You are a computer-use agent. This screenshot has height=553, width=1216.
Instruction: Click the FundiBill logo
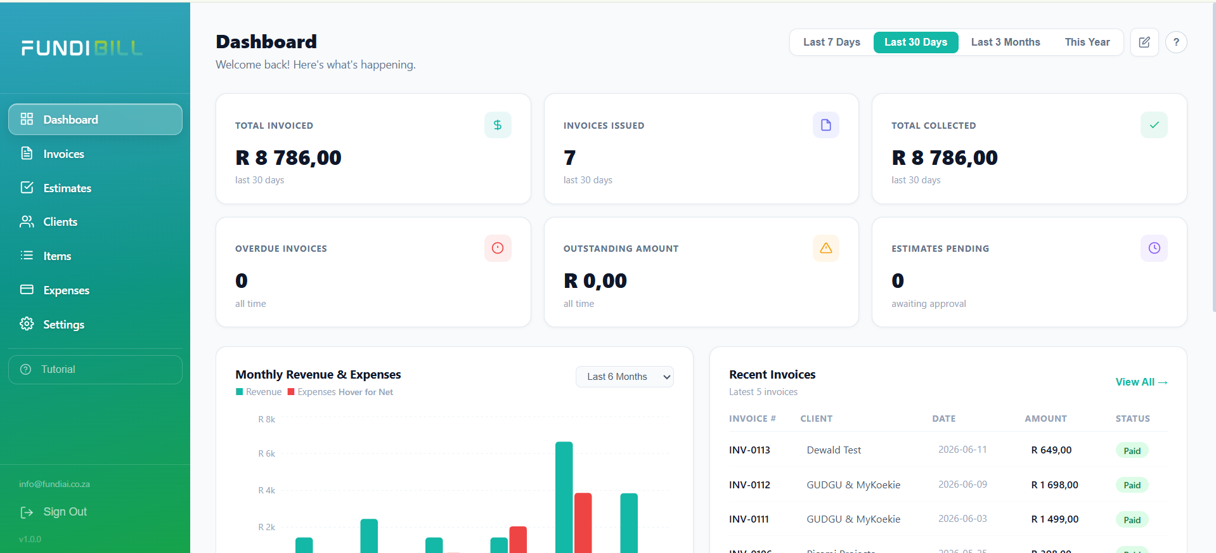tap(82, 48)
